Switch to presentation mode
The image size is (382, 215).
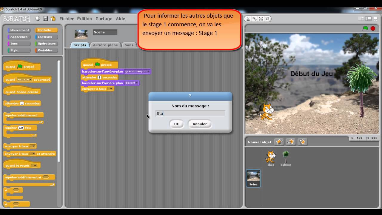[x=375, y=19]
